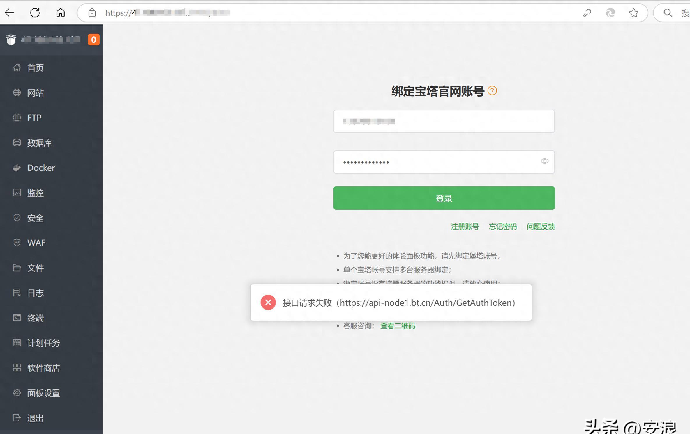Reload the page with the refresh icon
Image resolution: width=690 pixels, height=434 pixels.
[x=35, y=13]
